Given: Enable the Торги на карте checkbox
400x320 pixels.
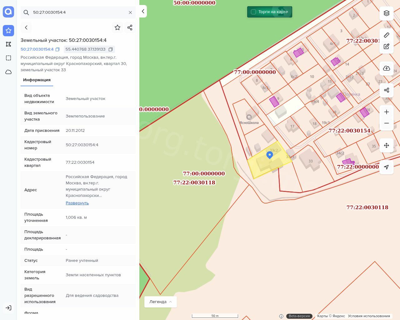Looking at the screenshot, I should click(x=253, y=12).
